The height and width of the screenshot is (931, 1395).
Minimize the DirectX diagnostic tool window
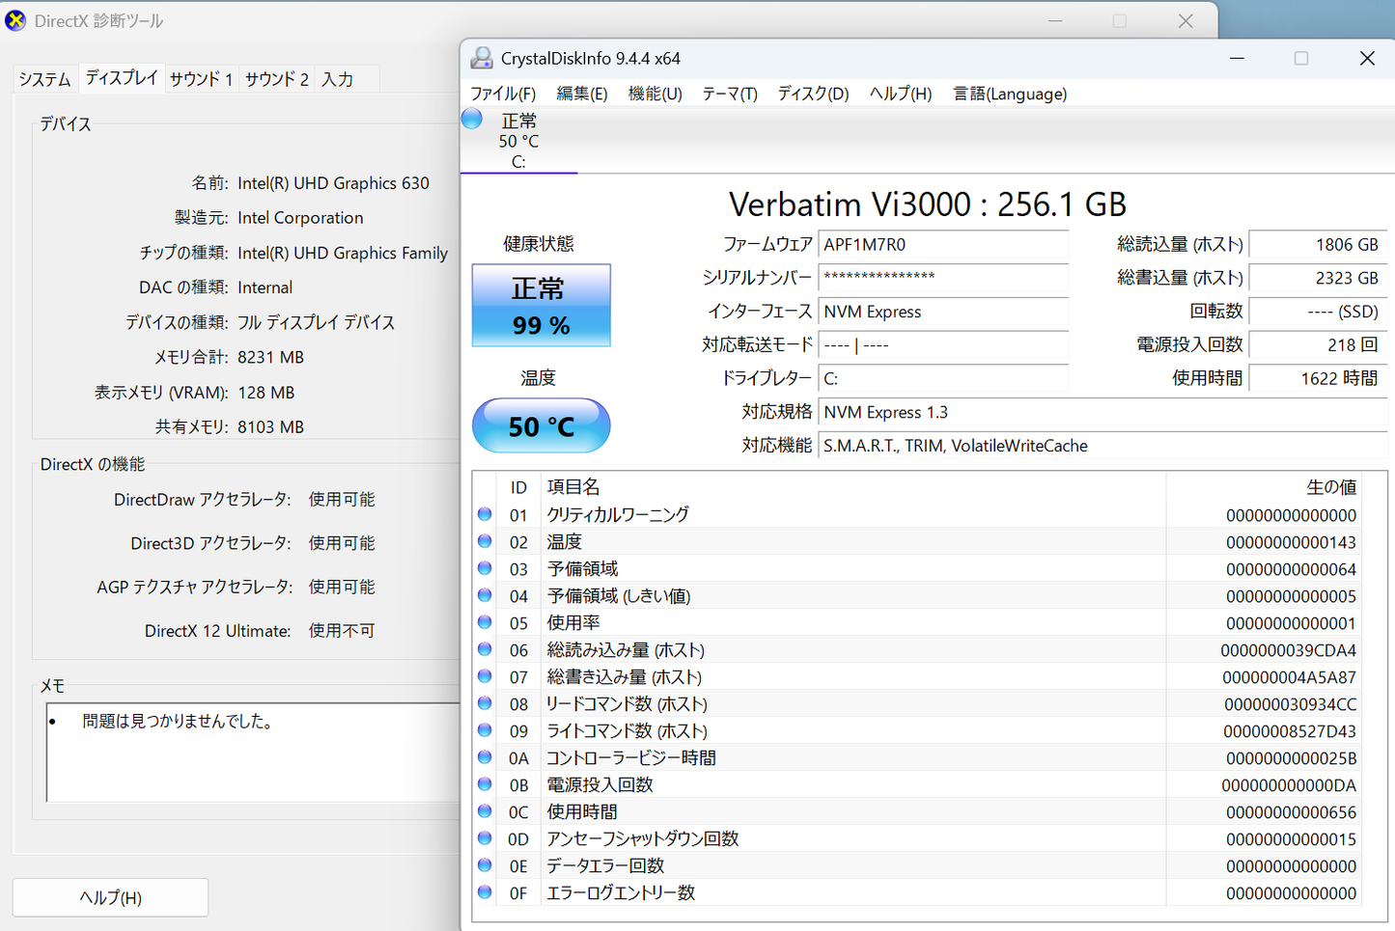click(x=1055, y=21)
